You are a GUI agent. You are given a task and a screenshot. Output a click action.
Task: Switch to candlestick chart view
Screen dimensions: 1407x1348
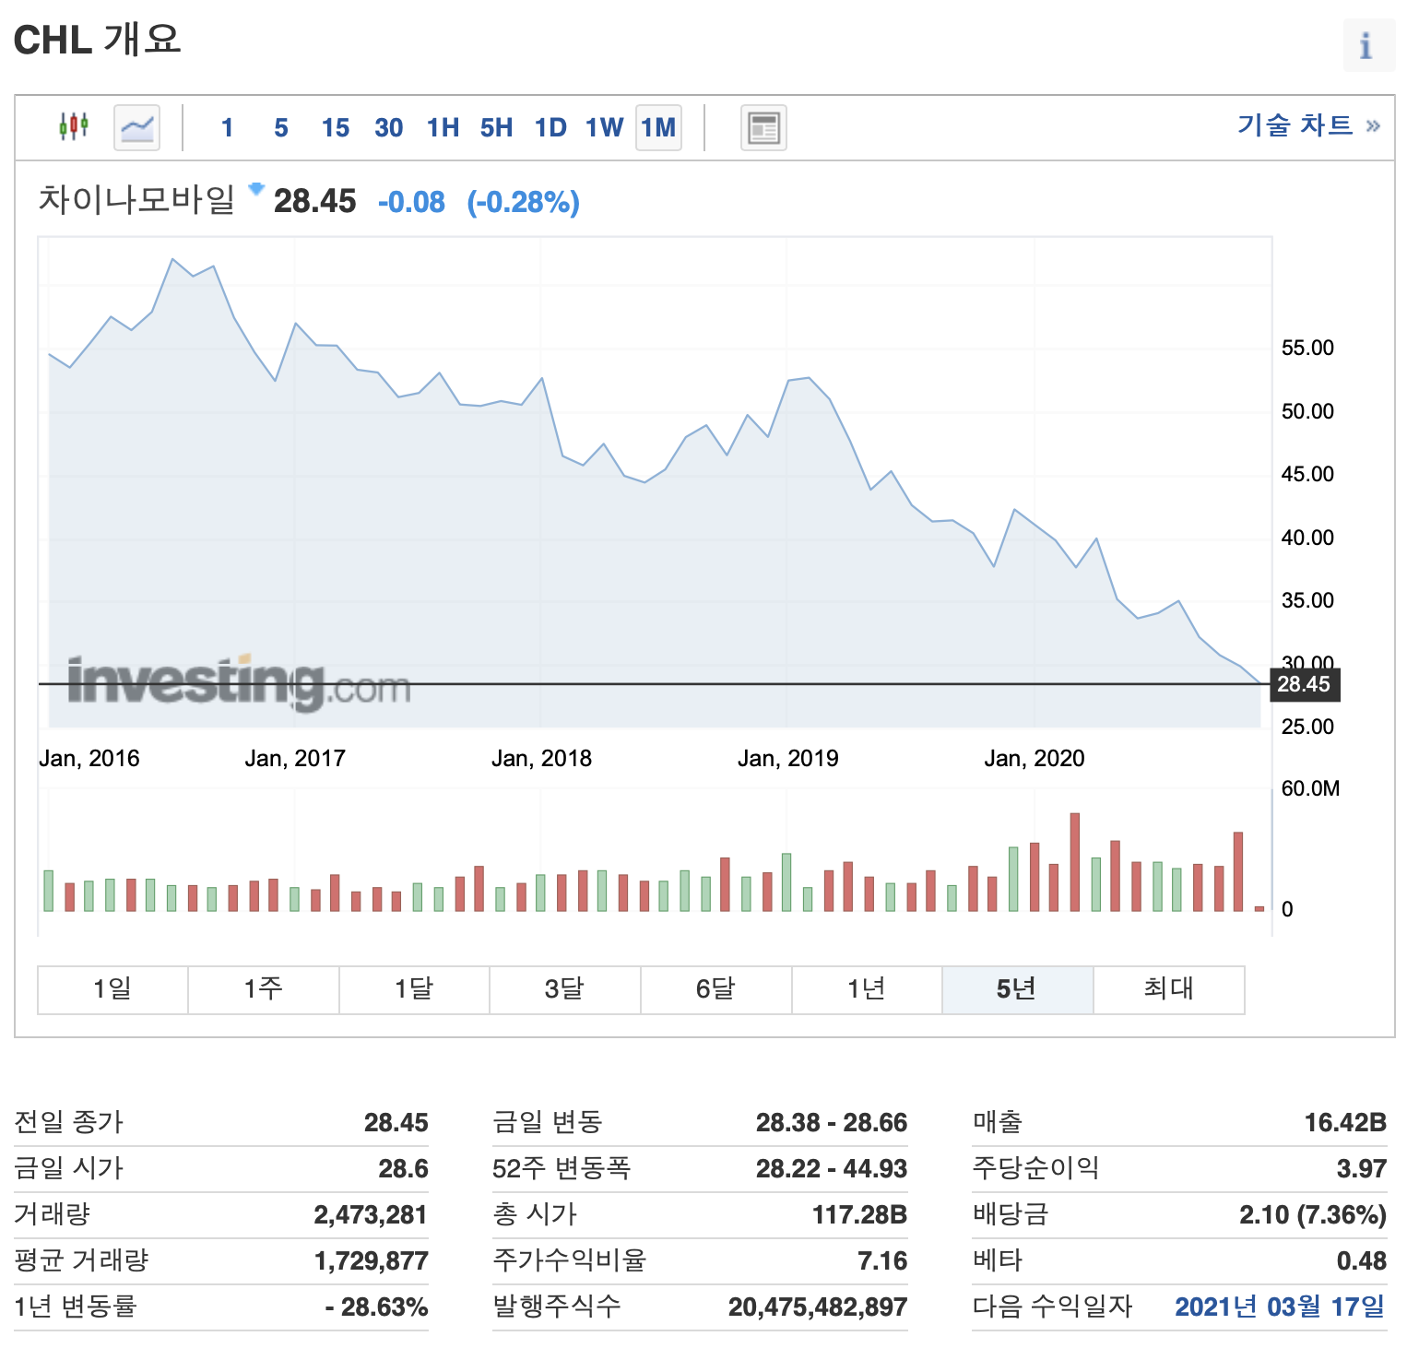tap(74, 126)
